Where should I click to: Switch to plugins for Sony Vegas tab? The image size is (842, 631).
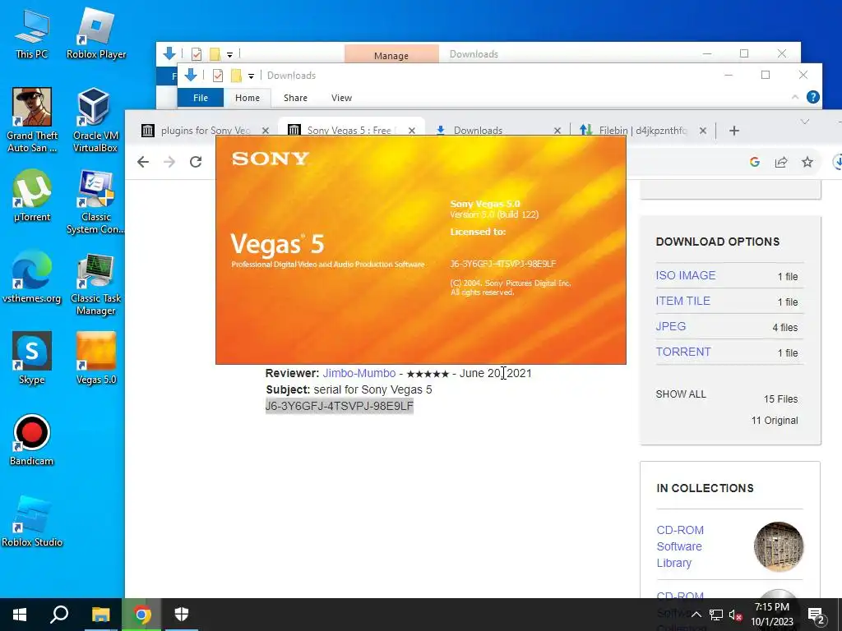[x=206, y=131]
